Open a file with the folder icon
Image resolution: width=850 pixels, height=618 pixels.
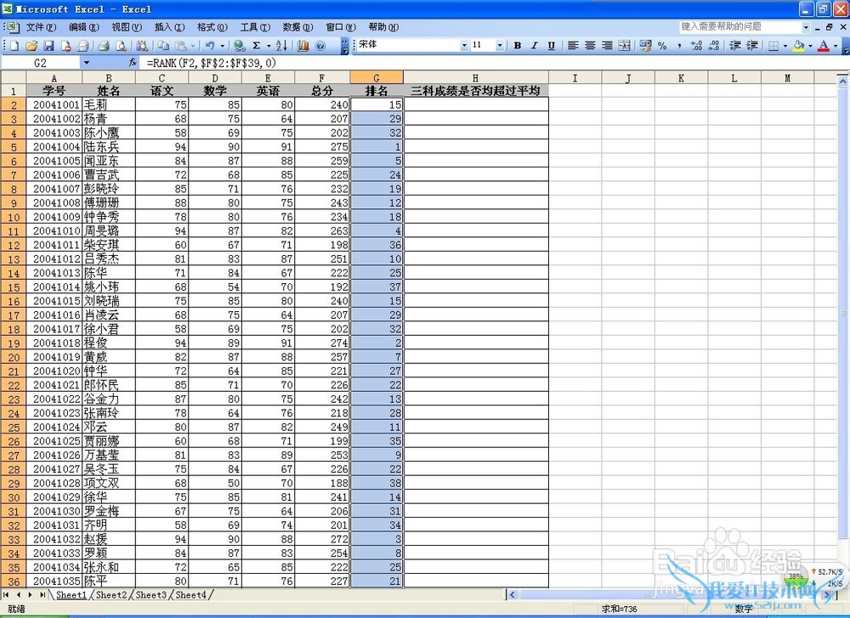[x=31, y=46]
